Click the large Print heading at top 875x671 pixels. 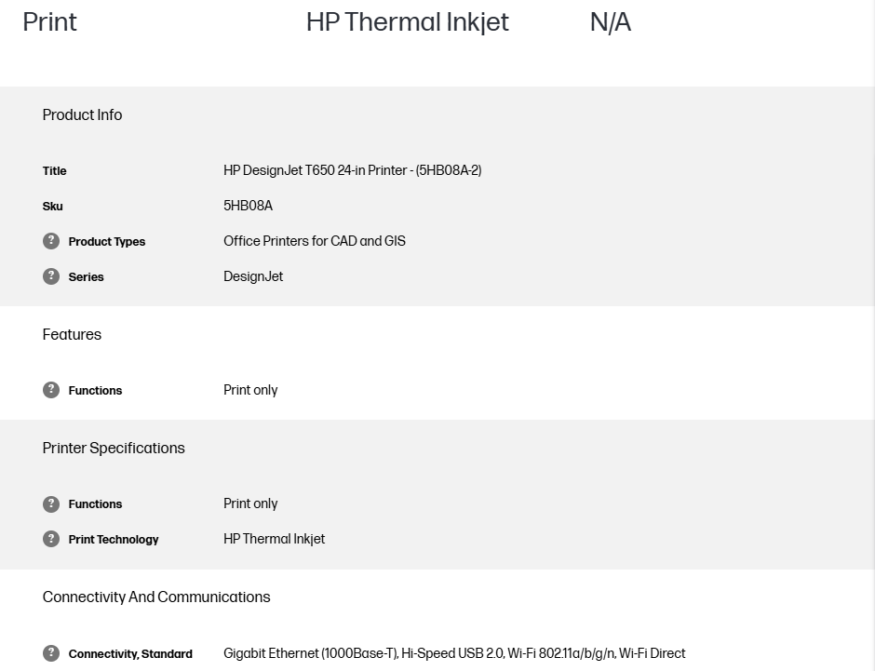(x=49, y=22)
